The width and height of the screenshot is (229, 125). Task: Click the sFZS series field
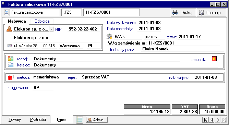click(72, 12)
